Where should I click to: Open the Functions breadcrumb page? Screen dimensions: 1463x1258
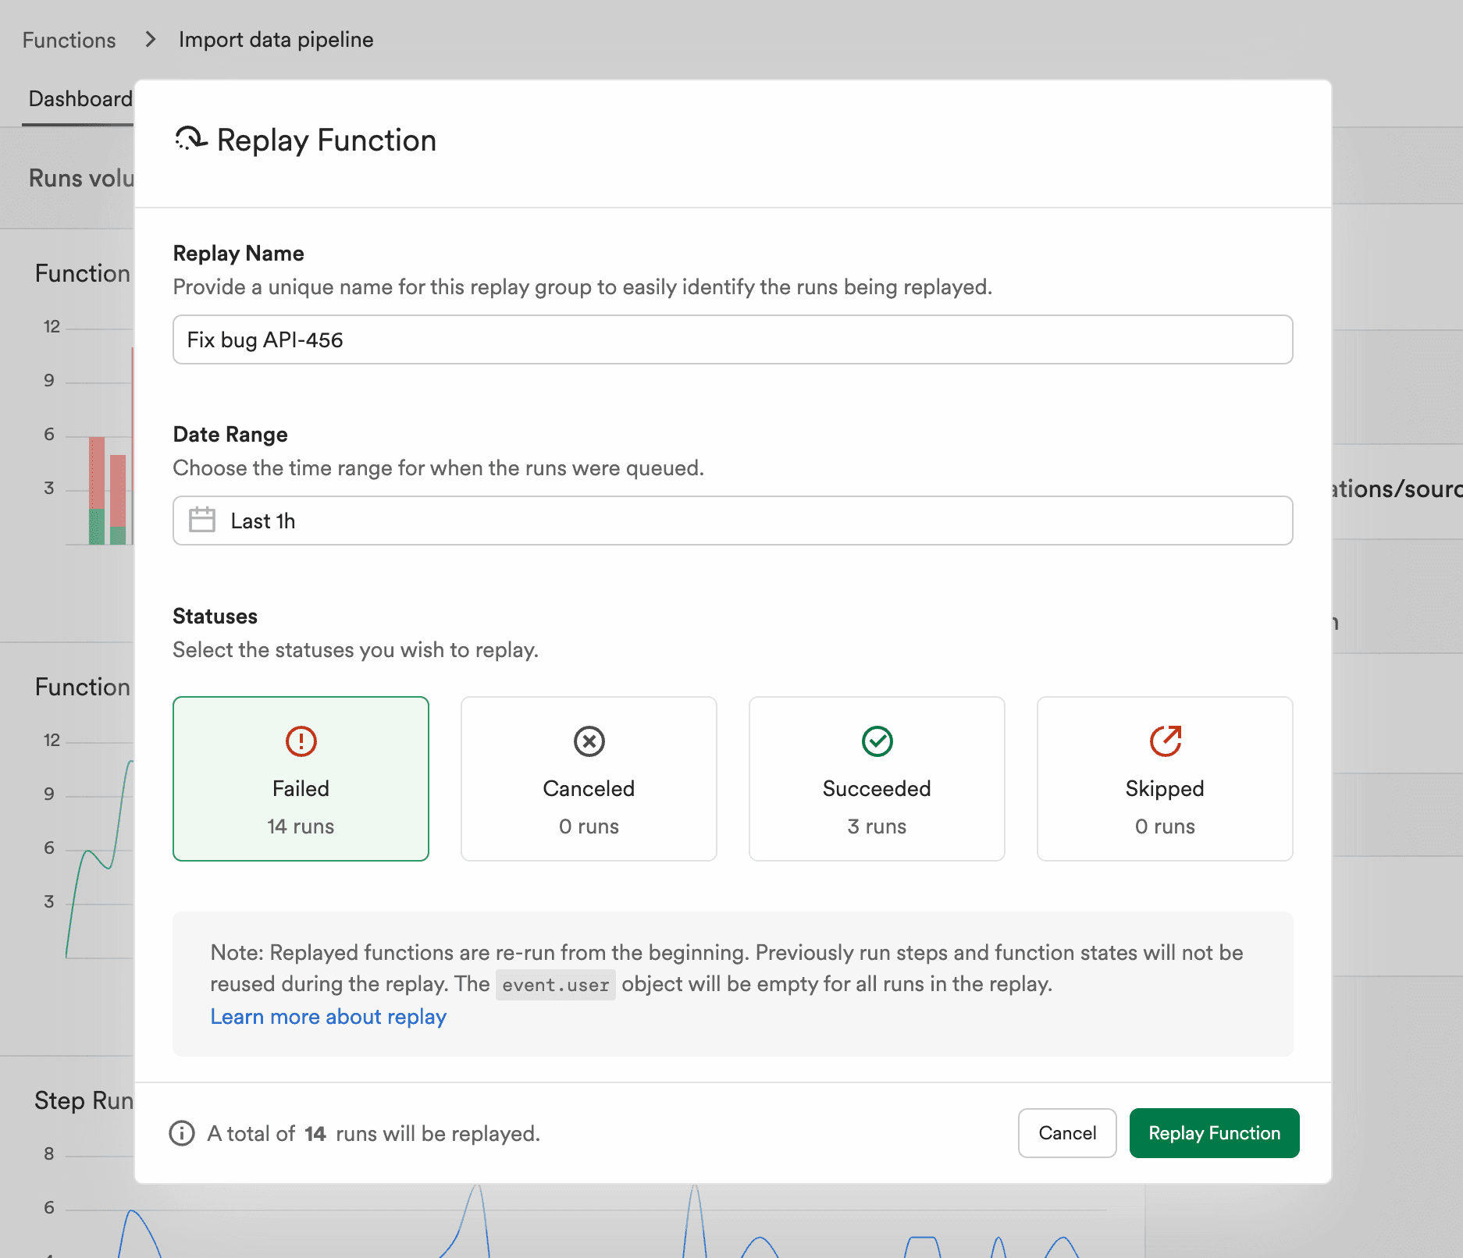[69, 39]
